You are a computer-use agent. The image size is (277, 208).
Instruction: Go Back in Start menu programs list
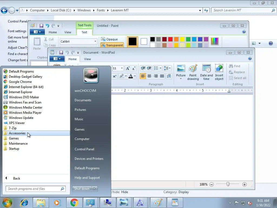[x=17, y=178]
